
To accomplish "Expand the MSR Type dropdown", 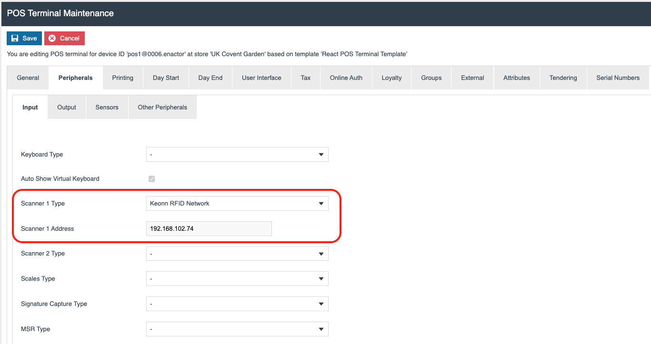I will click(237, 329).
